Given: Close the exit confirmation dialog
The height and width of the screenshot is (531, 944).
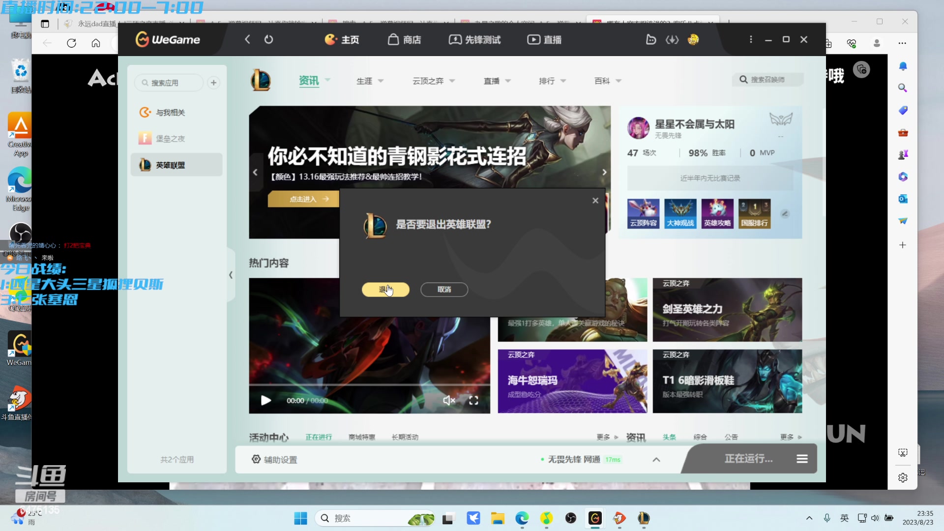Looking at the screenshot, I should click(x=595, y=201).
